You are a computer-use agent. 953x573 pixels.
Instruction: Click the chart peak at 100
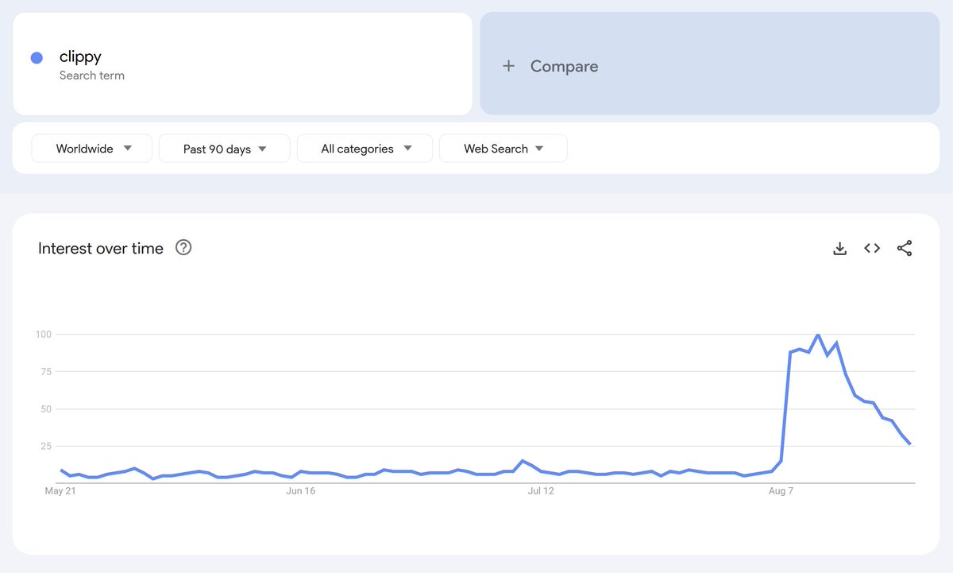coord(818,335)
